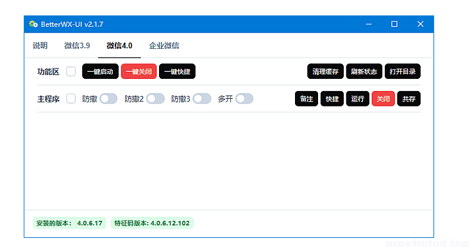This screenshot has width=472, height=252.
Task: Open the 说明 tab
Action: 40,46
